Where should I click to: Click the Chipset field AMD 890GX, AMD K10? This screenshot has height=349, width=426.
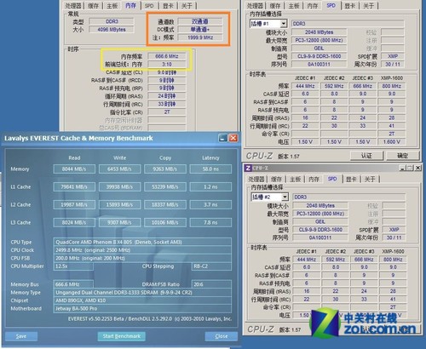(x=142, y=300)
